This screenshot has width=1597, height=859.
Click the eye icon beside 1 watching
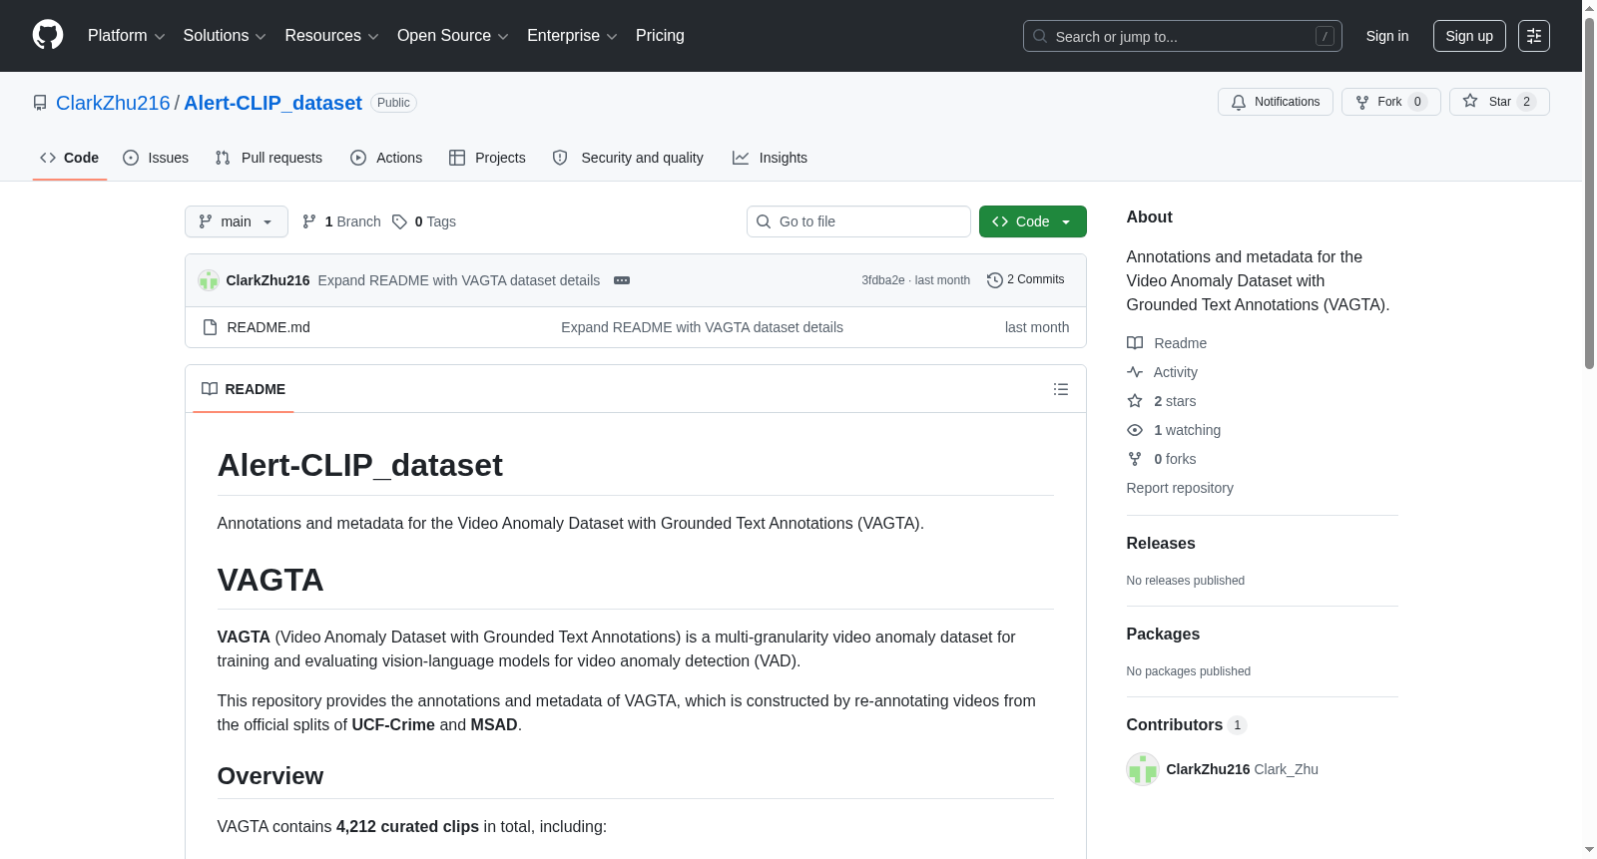coord(1135,430)
